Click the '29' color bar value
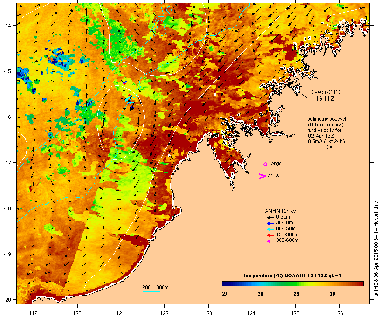Viewport: 382px width, 317px height. coord(296,294)
